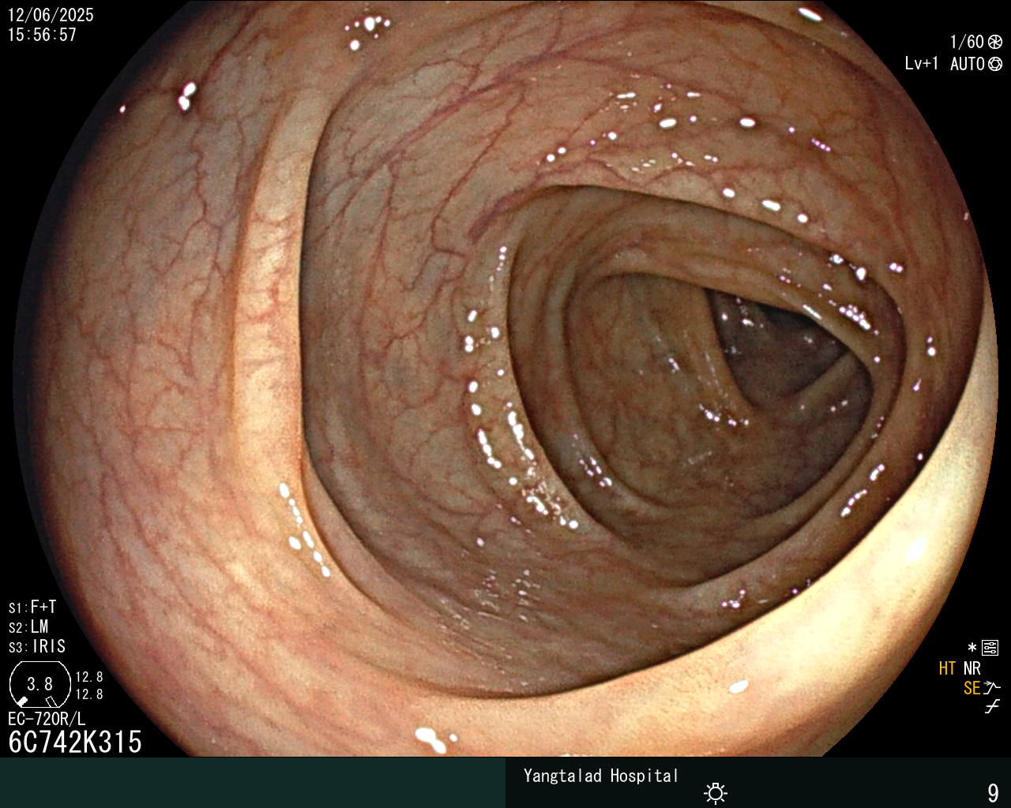The width and height of the screenshot is (1011, 808).
Task: Click the AUTO iris aperture icon
Action: (995, 64)
